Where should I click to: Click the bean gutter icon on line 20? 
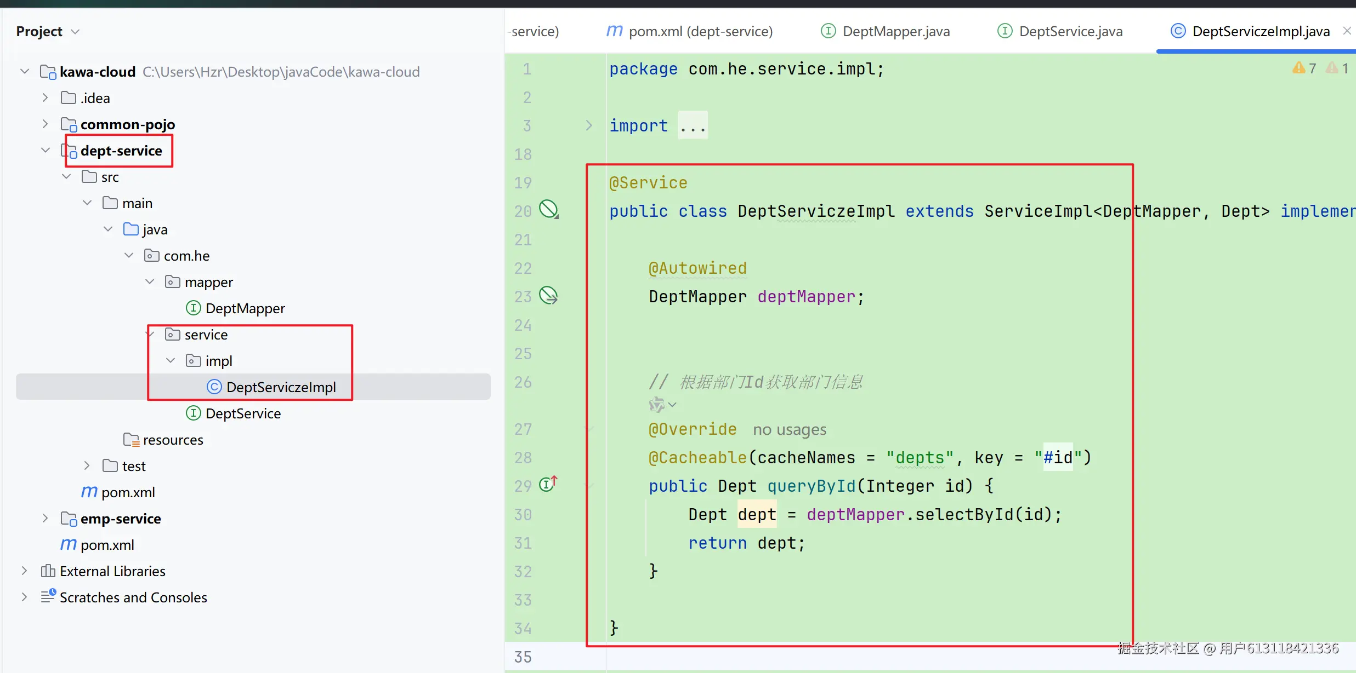click(x=548, y=209)
